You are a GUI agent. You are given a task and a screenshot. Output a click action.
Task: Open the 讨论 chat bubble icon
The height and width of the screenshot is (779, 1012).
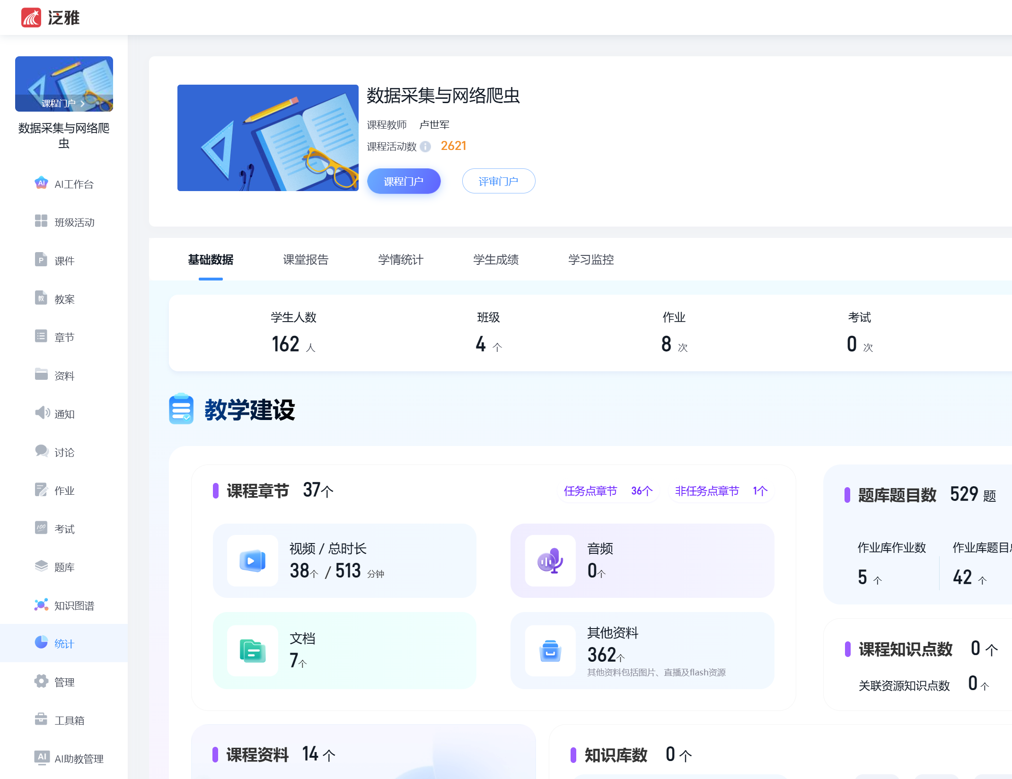[x=42, y=451]
